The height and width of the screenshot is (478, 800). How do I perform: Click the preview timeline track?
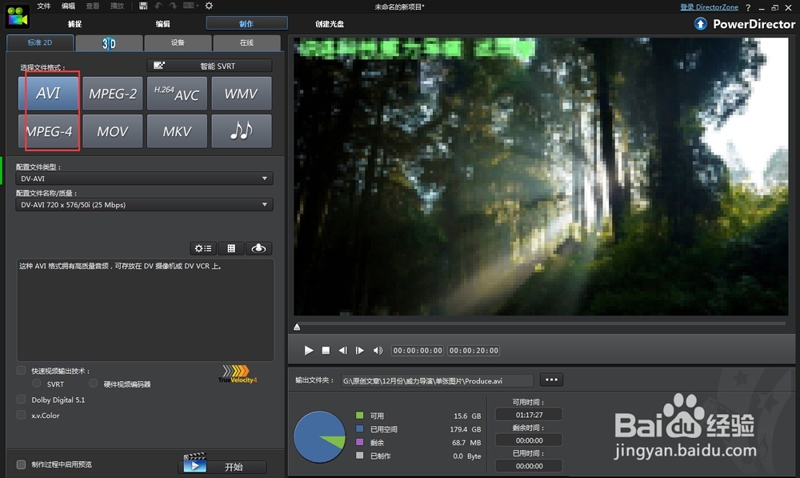point(542,323)
